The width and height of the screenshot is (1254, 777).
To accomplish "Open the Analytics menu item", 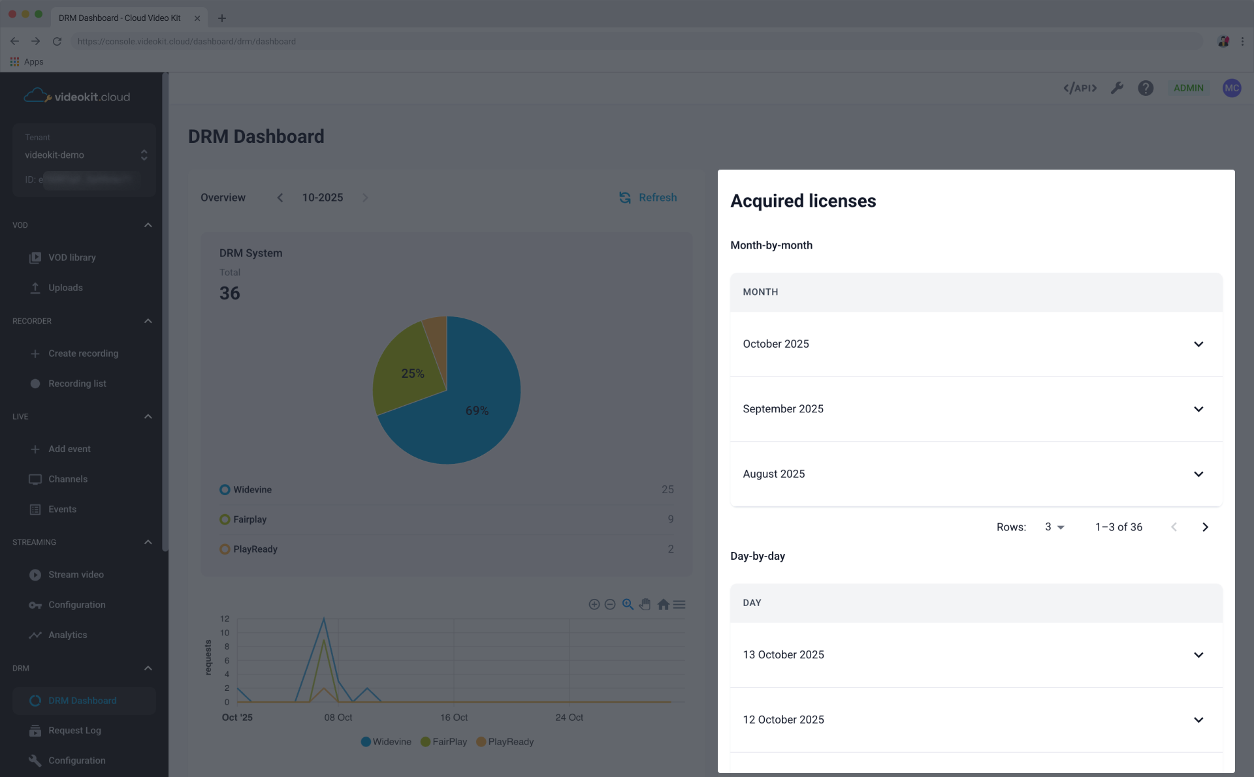I will coord(67,634).
